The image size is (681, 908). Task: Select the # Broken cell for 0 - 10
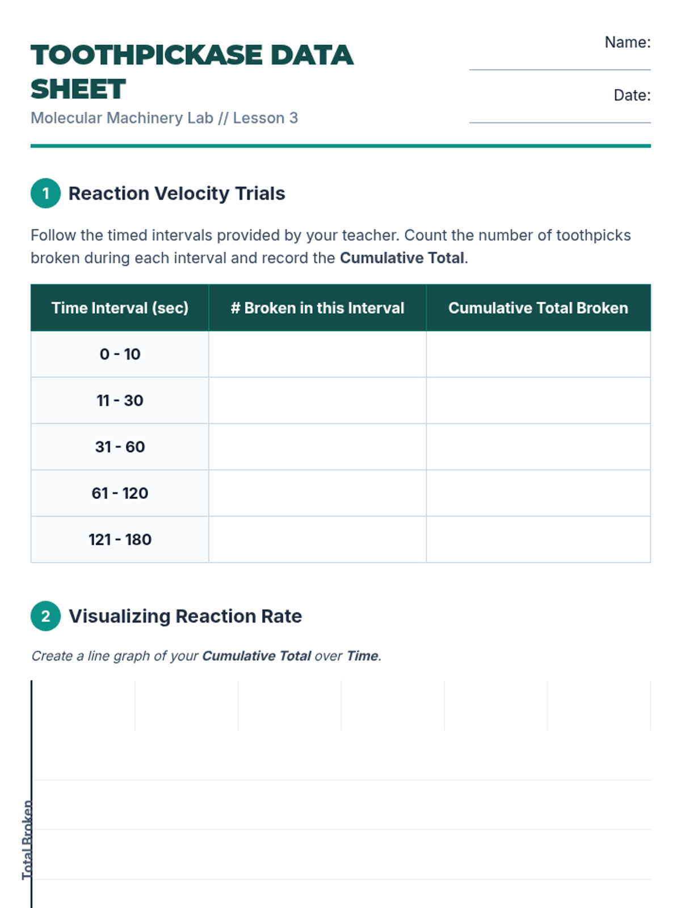coord(317,354)
